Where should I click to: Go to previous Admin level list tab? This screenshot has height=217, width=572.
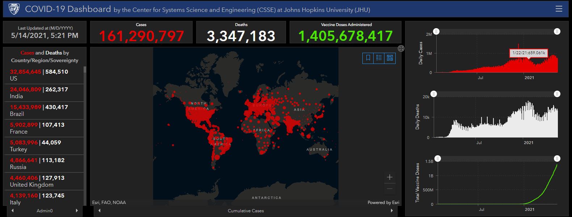pyautogui.click(x=13, y=211)
